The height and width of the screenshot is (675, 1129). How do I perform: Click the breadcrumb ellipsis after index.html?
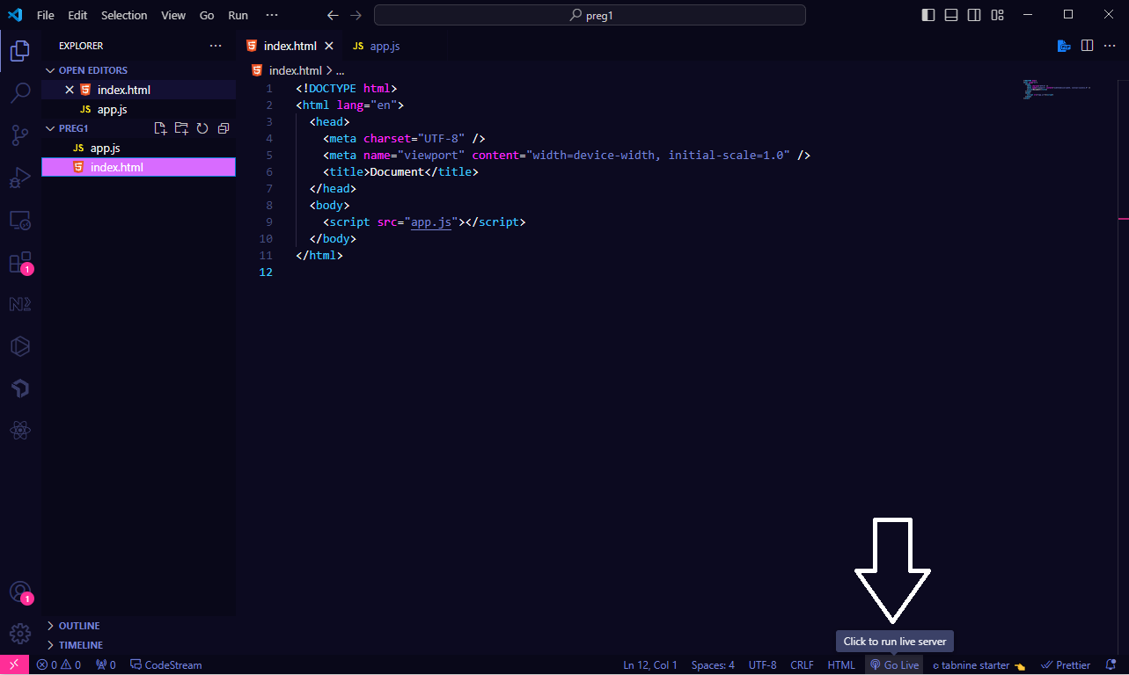coord(340,70)
